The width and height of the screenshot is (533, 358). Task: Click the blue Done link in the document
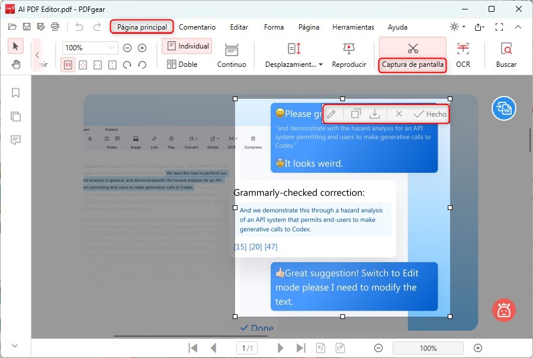click(x=257, y=328)
